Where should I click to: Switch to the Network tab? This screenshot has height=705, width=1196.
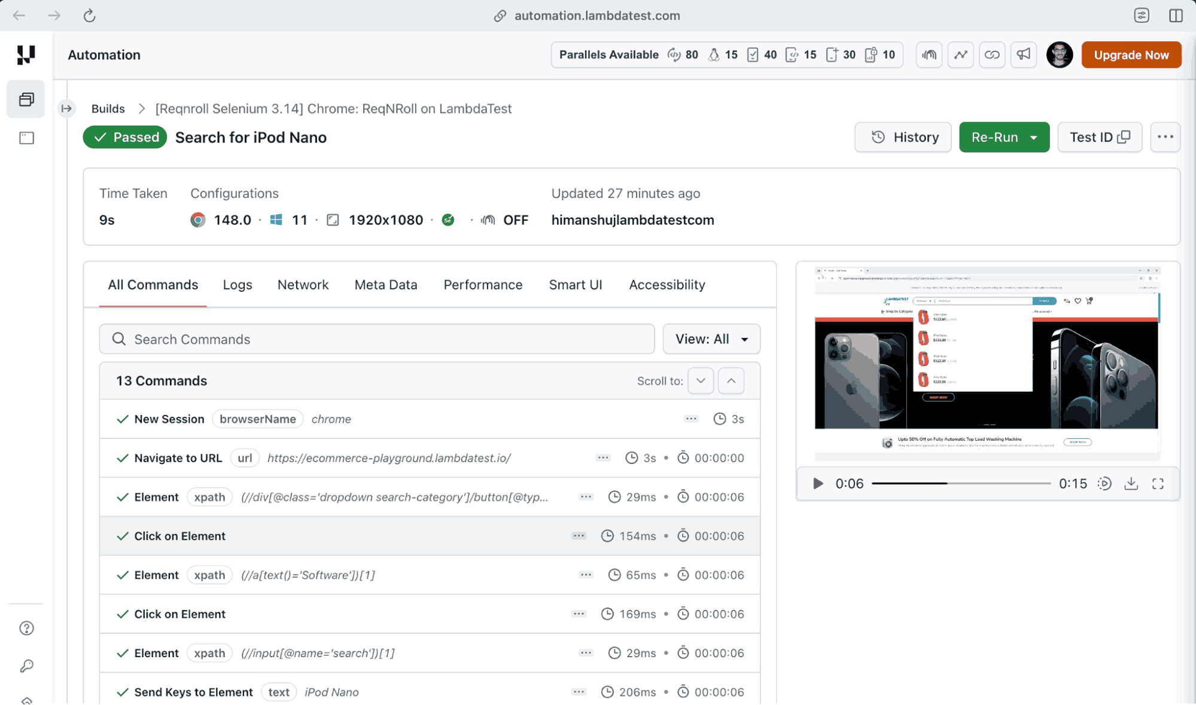[303, 285]
